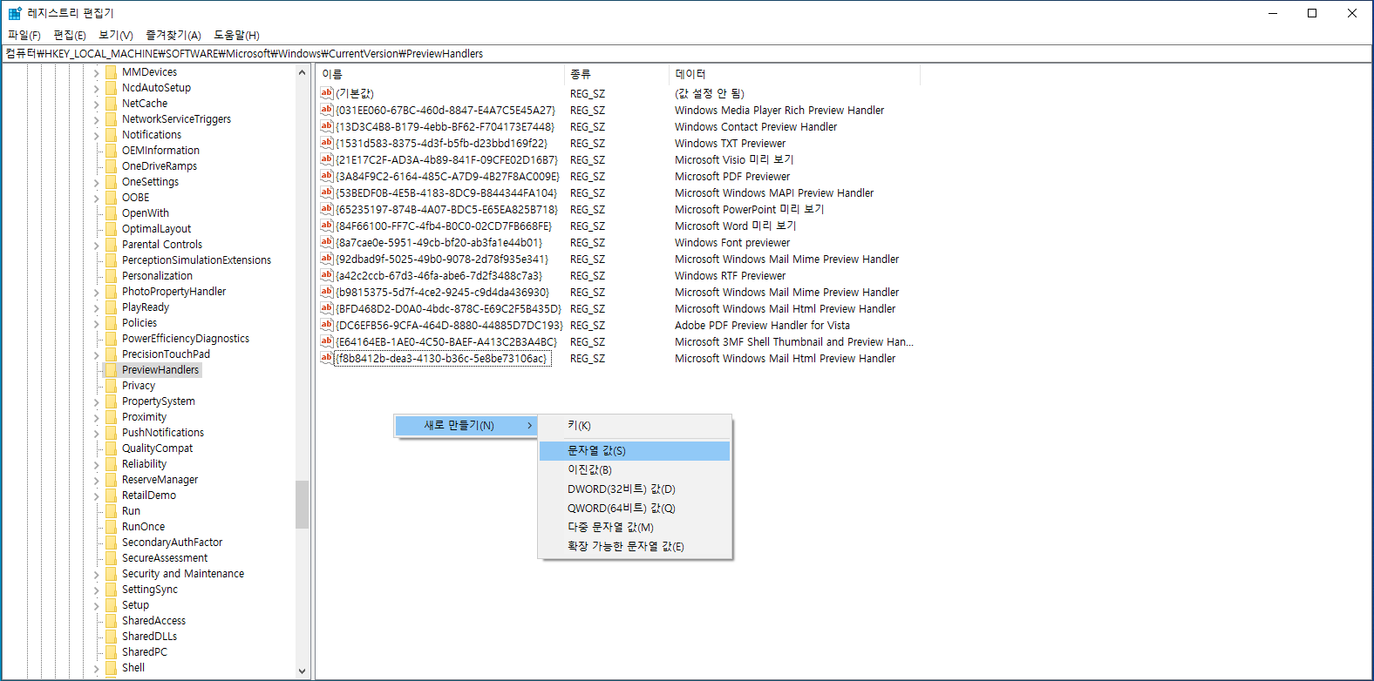1374x681 pixels.
Task: Expand the PropertySystem tree node
Action: point(96,402)
